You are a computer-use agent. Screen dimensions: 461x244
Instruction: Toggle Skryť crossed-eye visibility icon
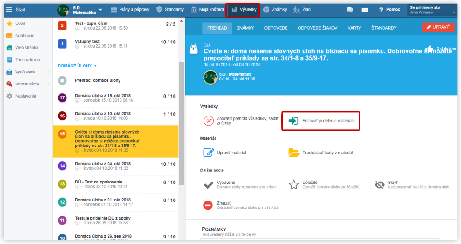[x=380, y=185]
